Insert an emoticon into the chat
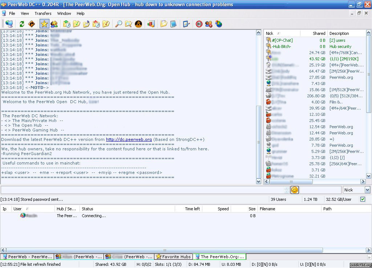This screenshot has height=268, width=372. 294,190
